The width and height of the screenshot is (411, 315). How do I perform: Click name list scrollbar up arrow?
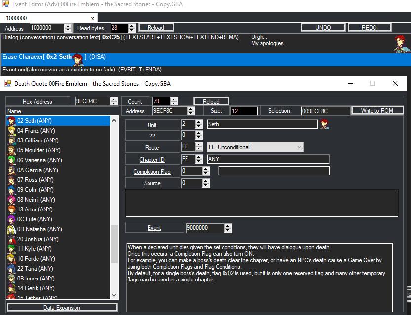(114, 120)
